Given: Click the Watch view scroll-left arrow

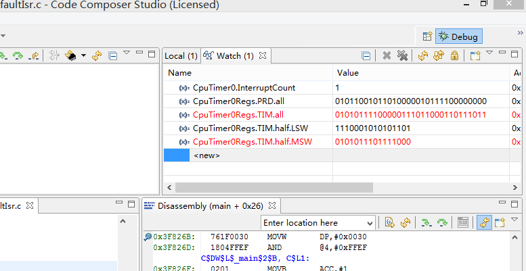Looking at the screenshot, I should [169, 187].
